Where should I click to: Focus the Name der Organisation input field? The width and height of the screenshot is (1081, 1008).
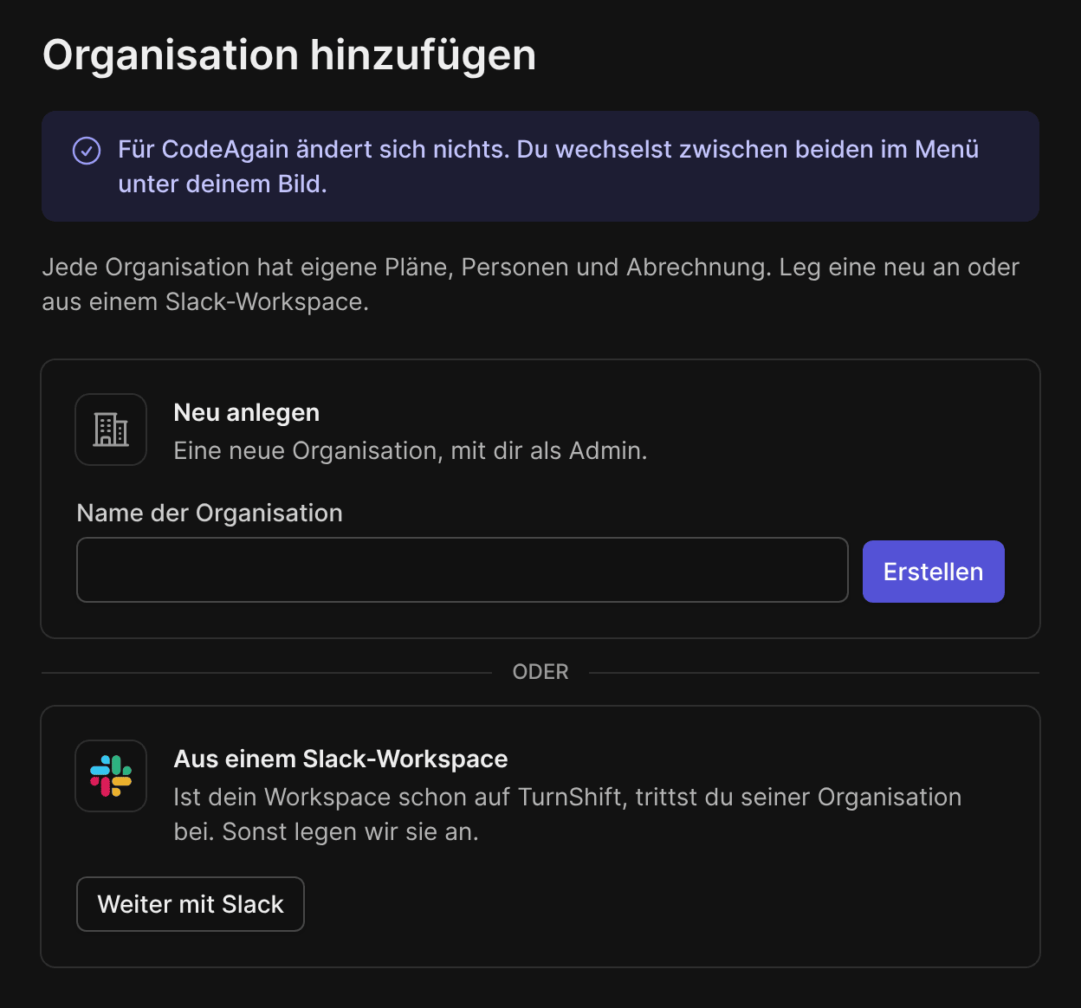coord(463,570)
